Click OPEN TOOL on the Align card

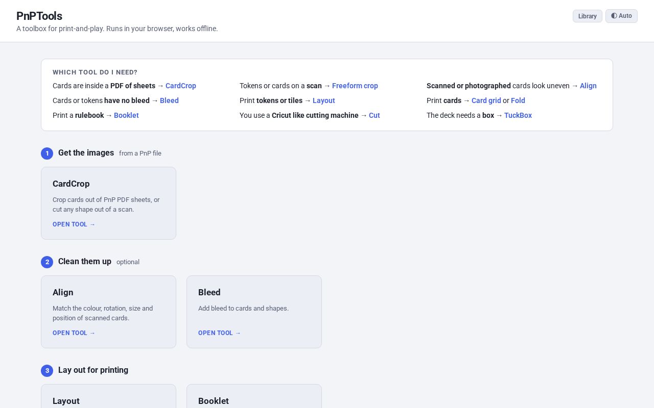point(74,333)
